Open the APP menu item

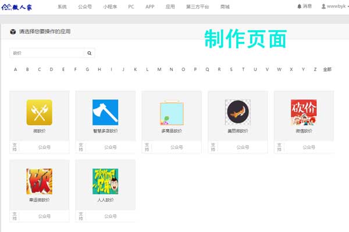coord(150,6)
